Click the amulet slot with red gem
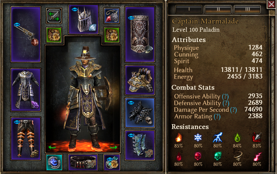277x174 pixels. pyautogui.click(x=112, y=16)
